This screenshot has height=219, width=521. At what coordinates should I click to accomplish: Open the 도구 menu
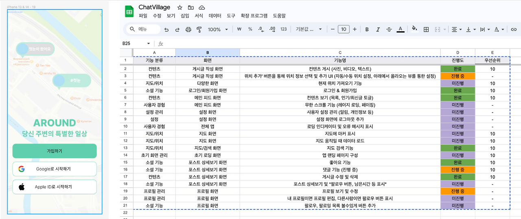(x=231, y=16)
